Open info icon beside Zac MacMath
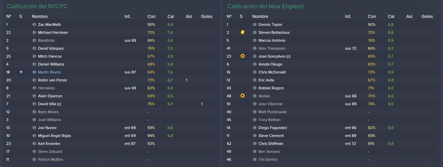 pos(35,25)
